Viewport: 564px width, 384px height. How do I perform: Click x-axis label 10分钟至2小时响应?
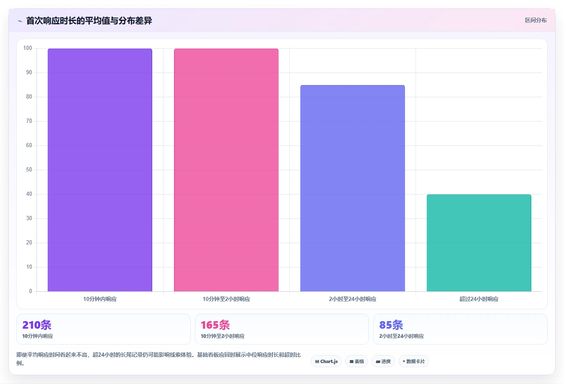226,299
